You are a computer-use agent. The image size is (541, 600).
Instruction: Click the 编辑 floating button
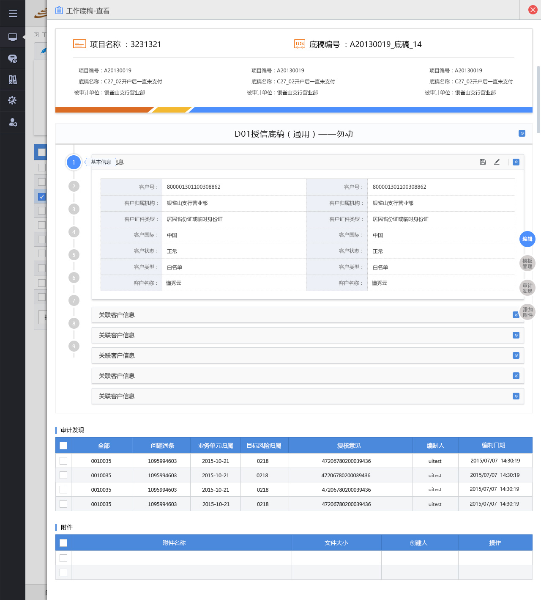tap(527, 239)
